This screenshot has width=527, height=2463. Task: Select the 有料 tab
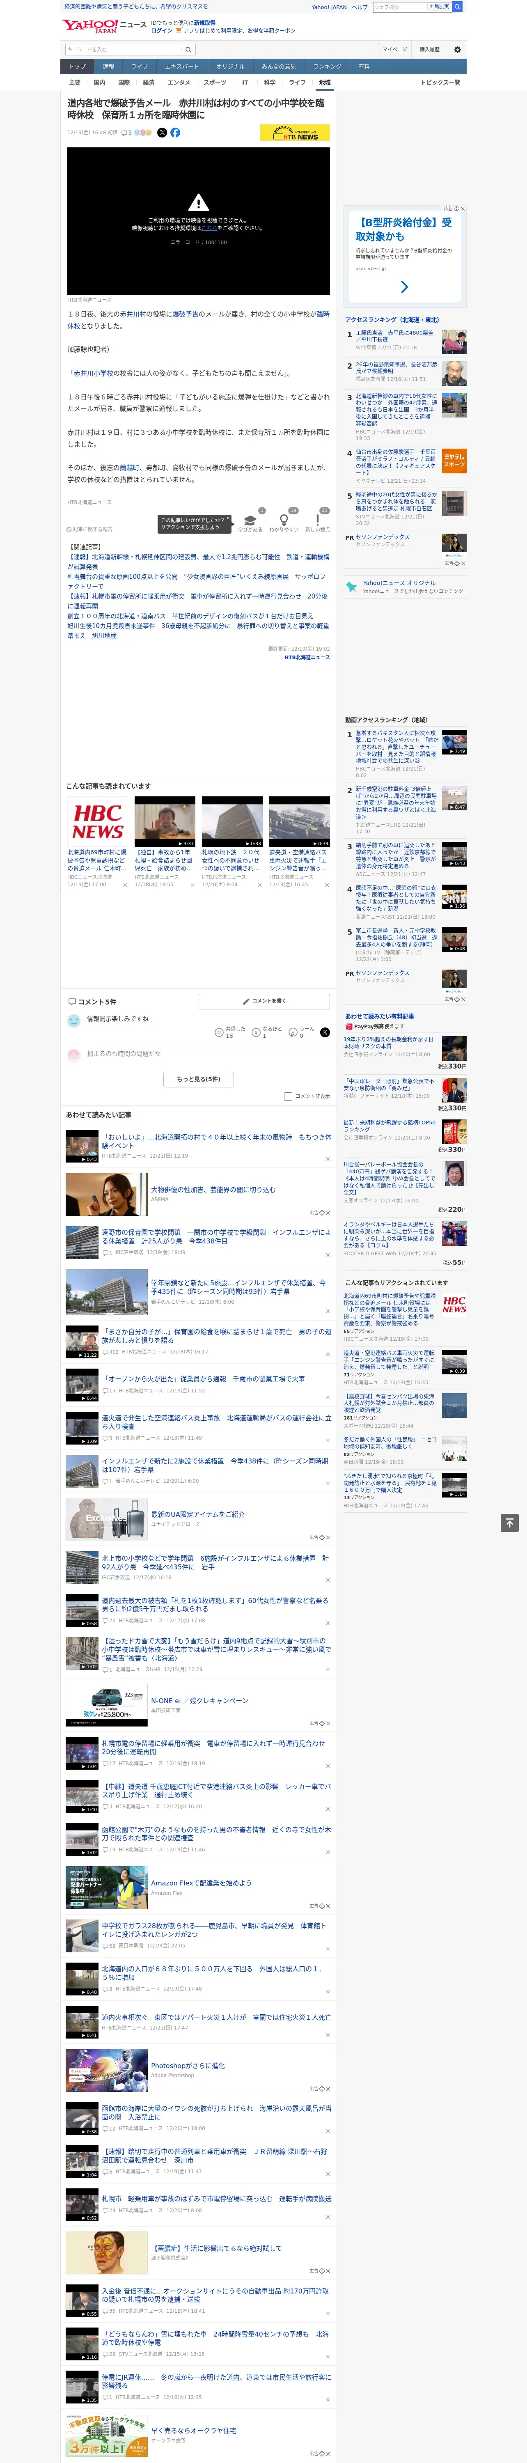pyautogui.click(x=364, y=66)
